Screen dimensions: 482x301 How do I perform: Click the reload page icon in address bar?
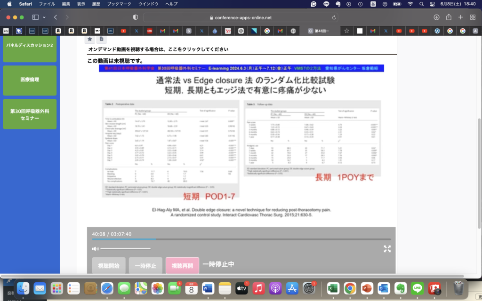pos(335,17)
